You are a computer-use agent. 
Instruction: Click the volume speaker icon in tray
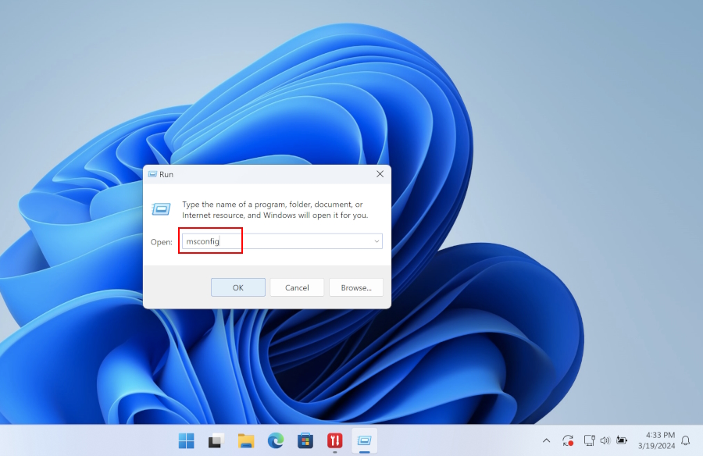click(x=605, y=440)
